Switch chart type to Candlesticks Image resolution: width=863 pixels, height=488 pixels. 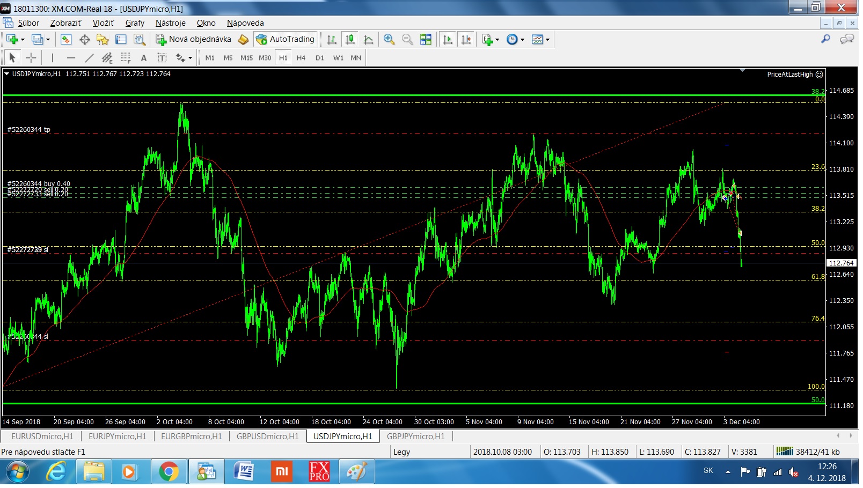(x=350, y=39)
